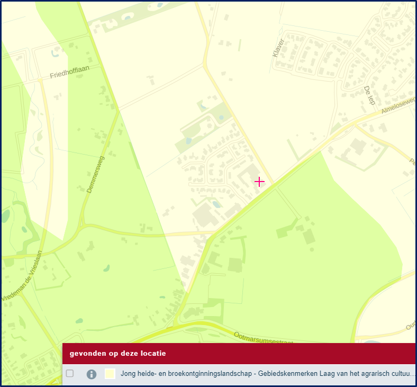Image resolution: width=417 pixels, height=387 pixels.
Task: Select the Almeloseweg road label
Action: [398, 105]
